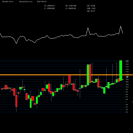The image size is (133, 133).
Task: Click the 890 price axis label
Action: coord(127,99)
